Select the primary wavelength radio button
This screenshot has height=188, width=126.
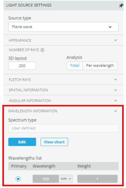point(18,179)
